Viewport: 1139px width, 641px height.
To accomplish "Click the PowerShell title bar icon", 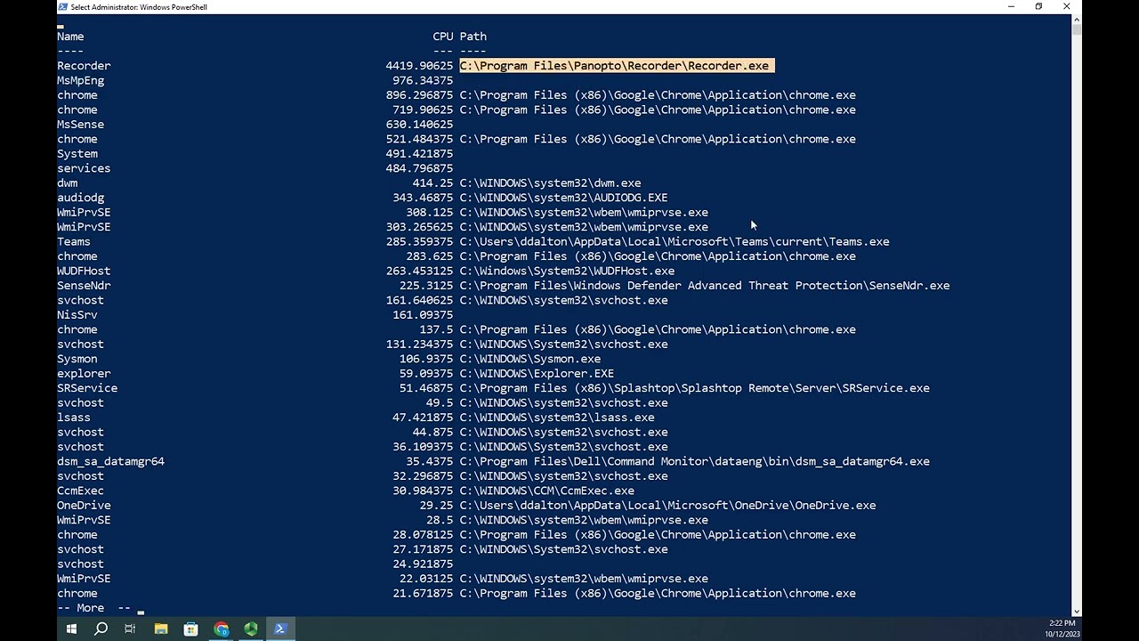I will pyautogui.click(x=62, y=7).
